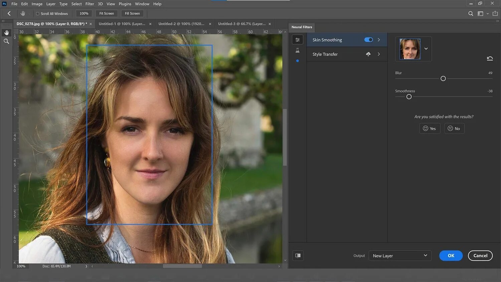Toggle the before/after preview icon
The width and height of the screenshot is (501, 282).
point(298,256)
